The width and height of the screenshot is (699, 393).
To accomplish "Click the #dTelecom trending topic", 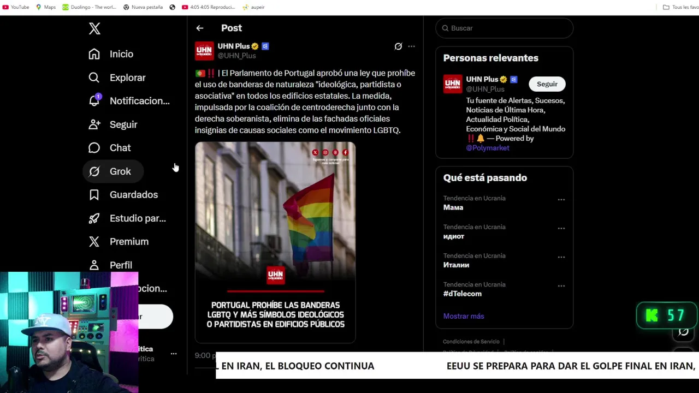I will point(463,294).
